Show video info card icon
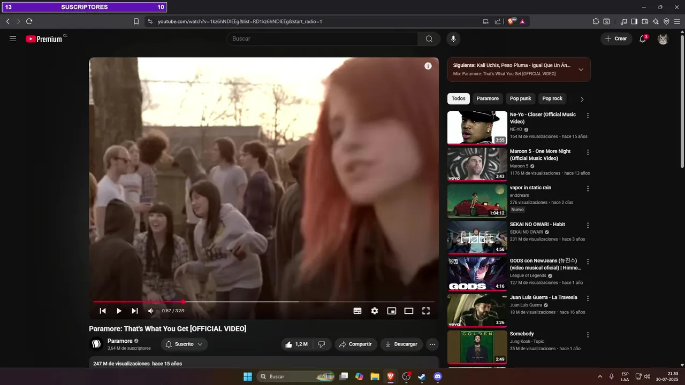685x385 pixels. pos(428,66)
